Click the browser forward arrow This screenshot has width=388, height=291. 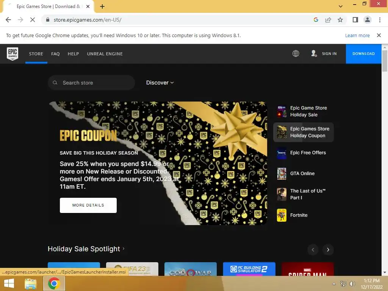click(20, 20)
